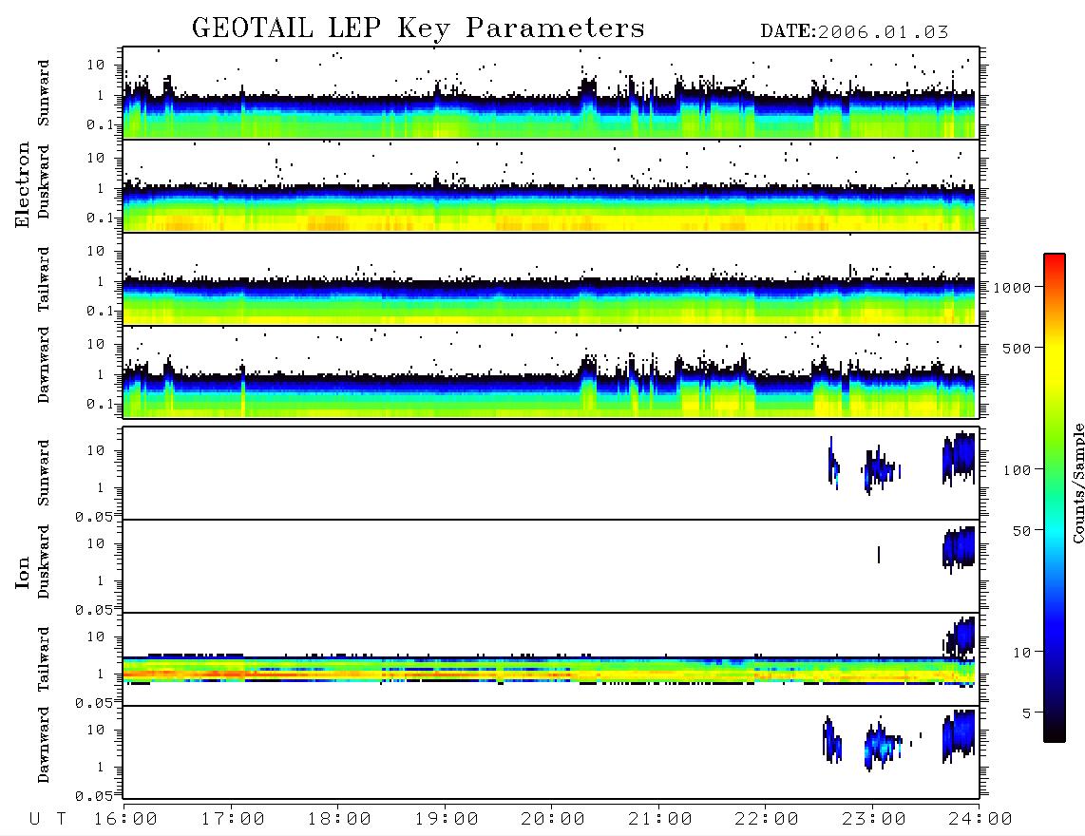Pick the red top of the colorbar
1085x836 pixels.
[x=1055, y=258]
